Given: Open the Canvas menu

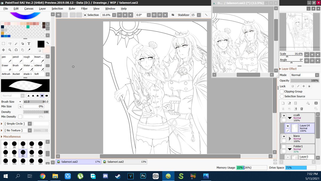Looking at the screenshot, I should click(x=29, y=9).
